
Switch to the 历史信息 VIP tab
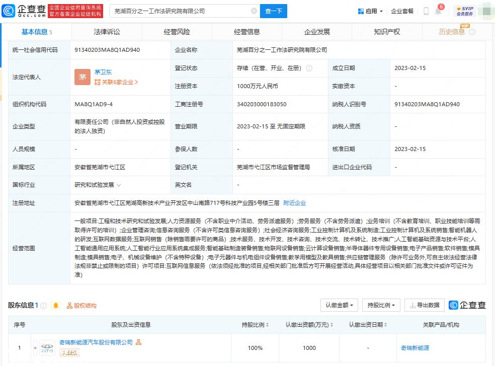452,32
